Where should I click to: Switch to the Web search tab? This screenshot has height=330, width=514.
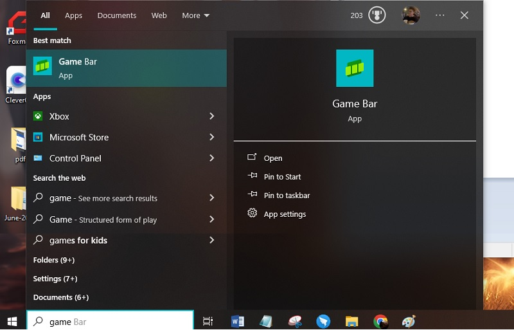coord(159,15)
